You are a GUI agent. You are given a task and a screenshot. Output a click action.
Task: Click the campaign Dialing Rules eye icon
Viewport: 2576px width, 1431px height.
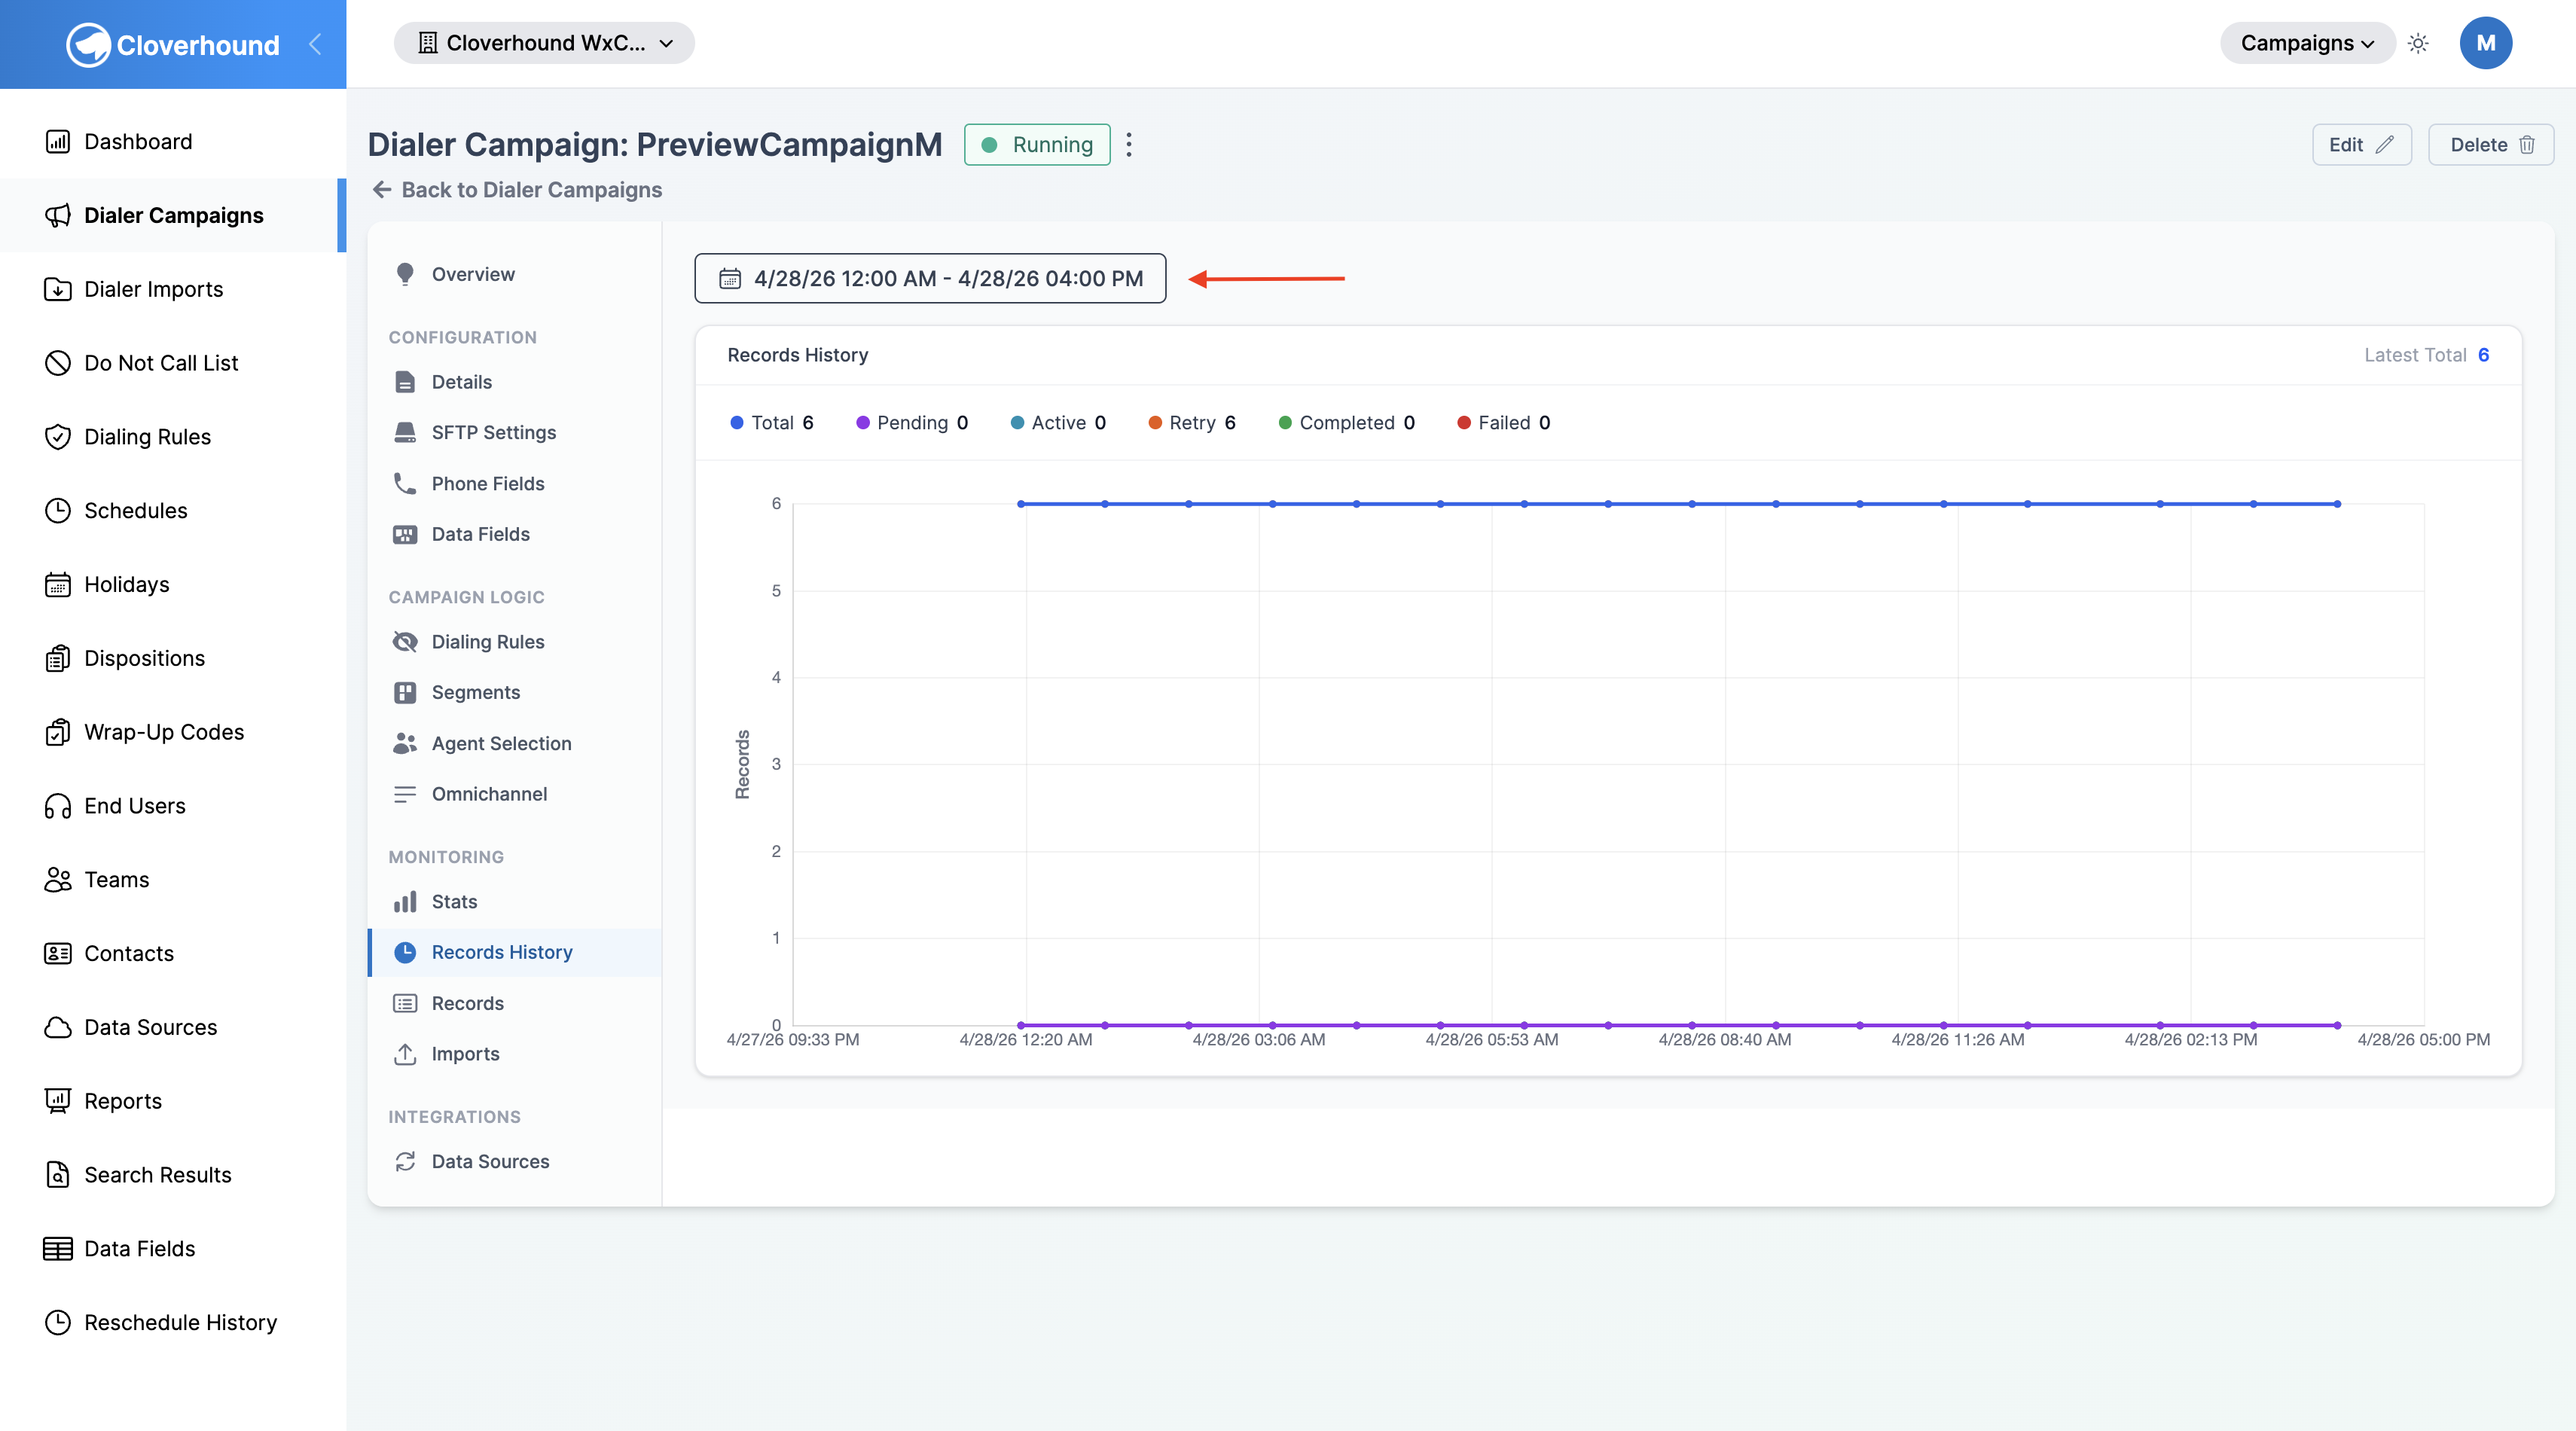pos(405,642)
